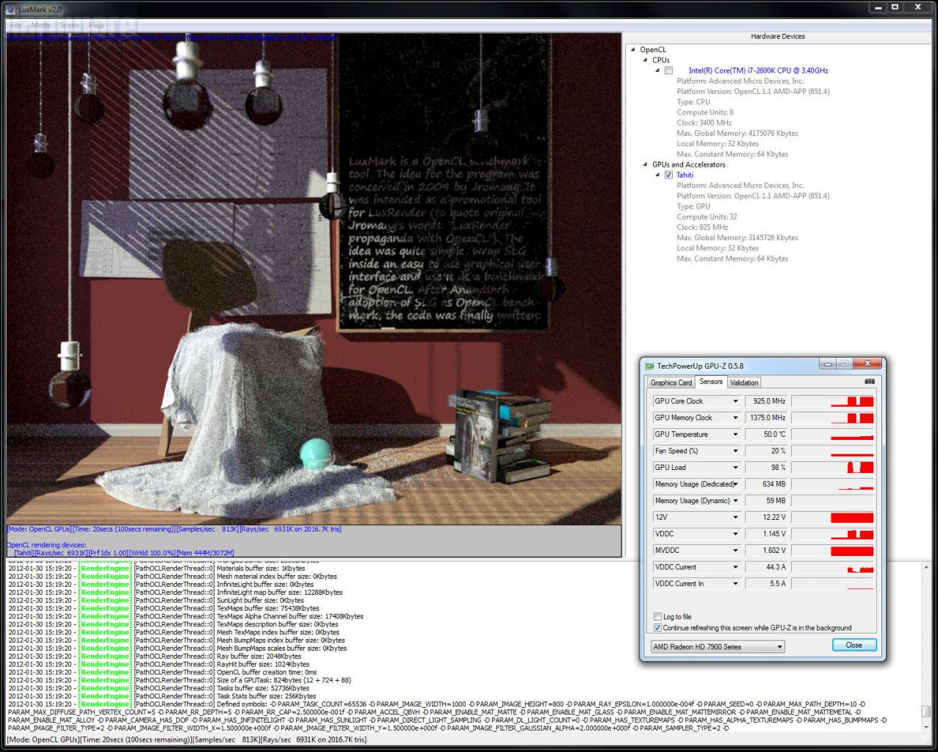Click the 634 MB dedicated memory value
This screenshot has width=938, height=752.
766,484
